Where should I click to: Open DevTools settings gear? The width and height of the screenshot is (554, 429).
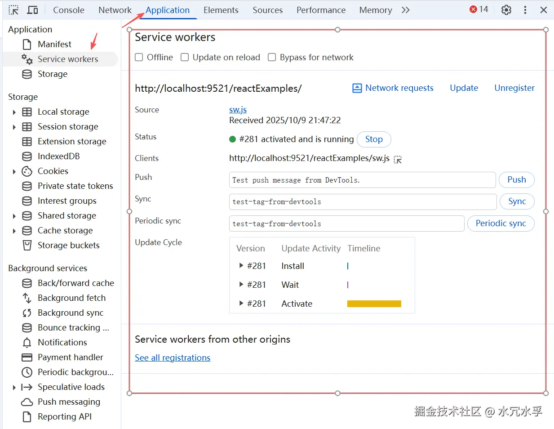coord(506,10)
